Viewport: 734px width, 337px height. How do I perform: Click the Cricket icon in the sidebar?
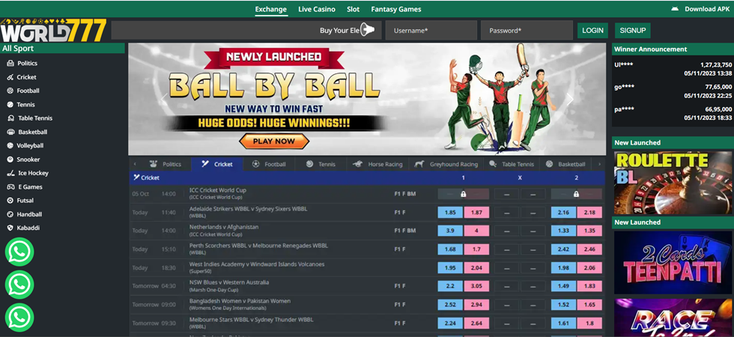click(x=10, y=77)
